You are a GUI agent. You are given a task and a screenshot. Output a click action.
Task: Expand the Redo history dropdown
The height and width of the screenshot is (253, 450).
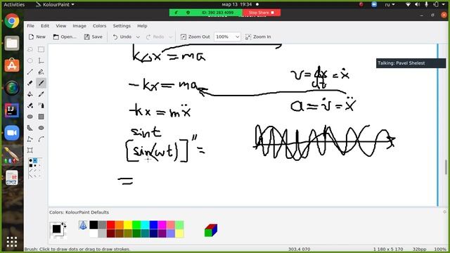(x=170, y=37)
